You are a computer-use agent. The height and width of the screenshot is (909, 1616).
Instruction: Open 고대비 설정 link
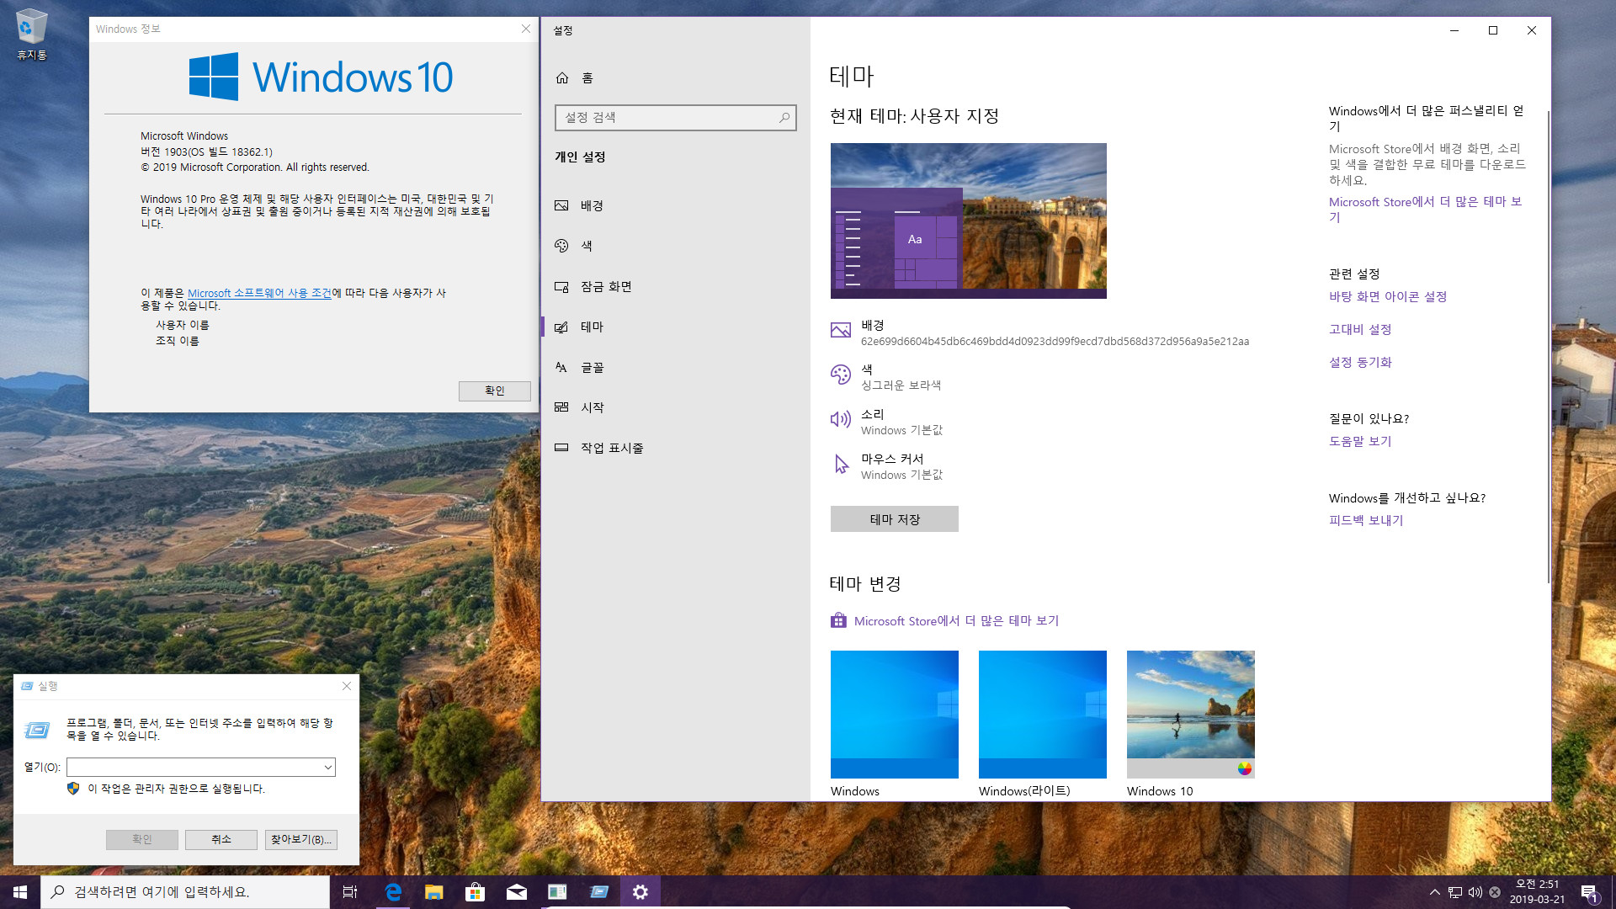1360,330
